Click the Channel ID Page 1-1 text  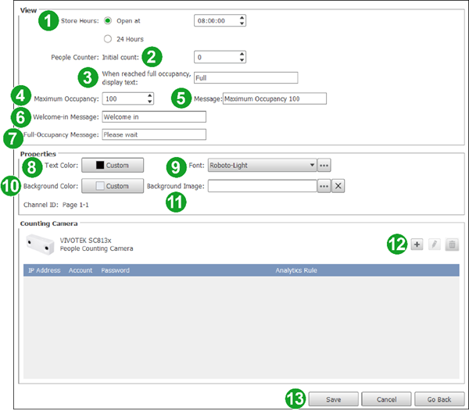56,205
